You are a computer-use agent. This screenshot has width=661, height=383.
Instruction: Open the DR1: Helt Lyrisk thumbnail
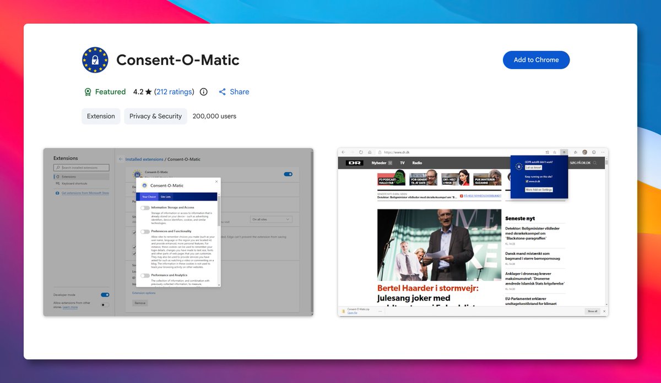[x=456, y=177]
